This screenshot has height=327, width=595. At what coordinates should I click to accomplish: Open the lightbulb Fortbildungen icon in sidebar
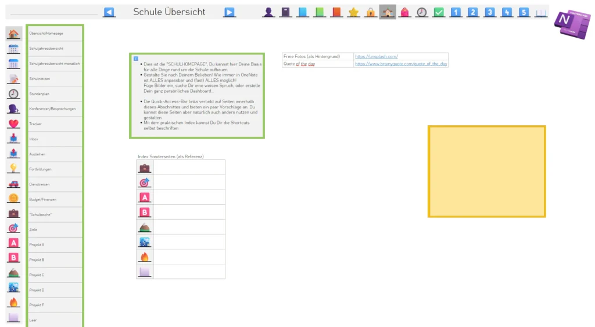coord(13,169)
